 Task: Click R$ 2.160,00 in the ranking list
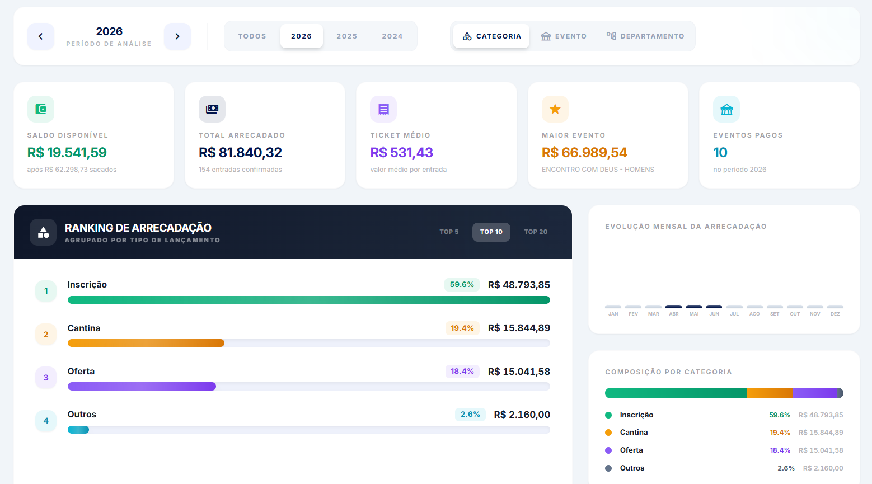tap(522, 415)
